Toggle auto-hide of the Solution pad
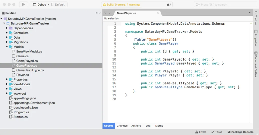259x135 pixels. (96, 13)
